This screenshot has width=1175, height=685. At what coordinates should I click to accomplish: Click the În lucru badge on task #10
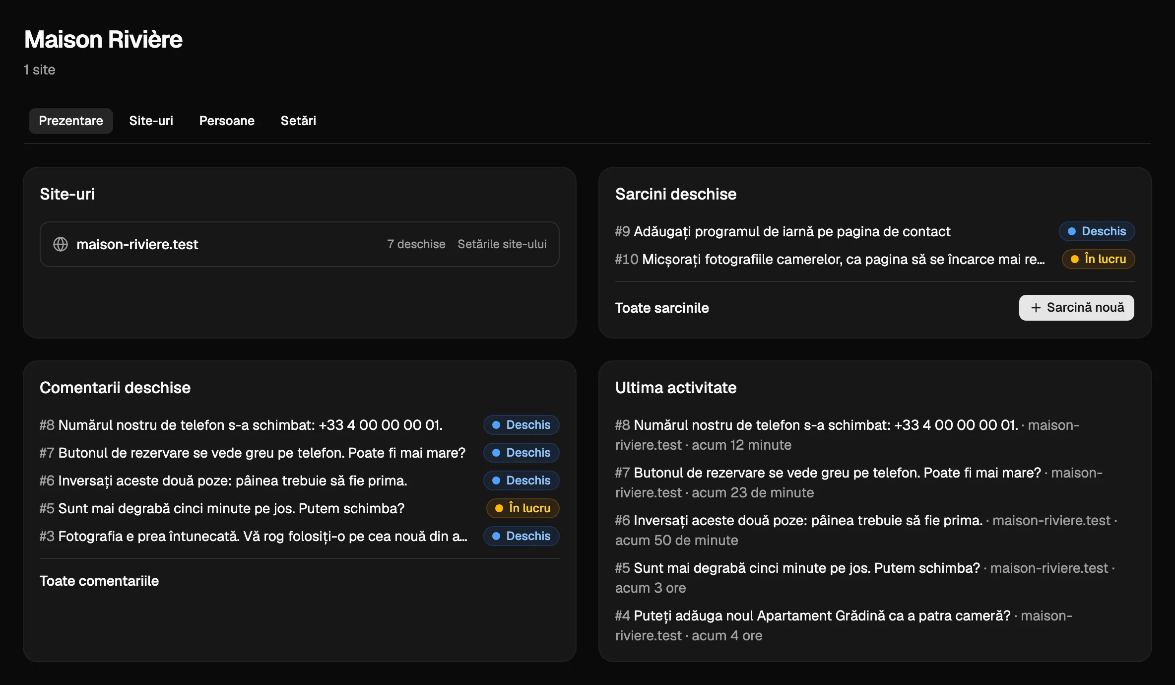[x=1098, y=259]
